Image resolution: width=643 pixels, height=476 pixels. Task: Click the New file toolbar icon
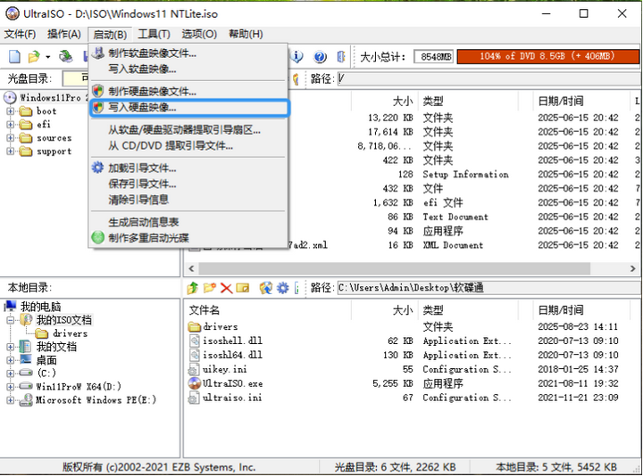pos(14,56)
